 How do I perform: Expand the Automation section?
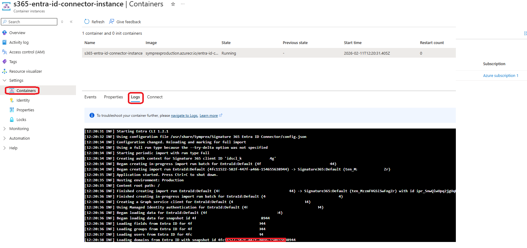(5, 138)
